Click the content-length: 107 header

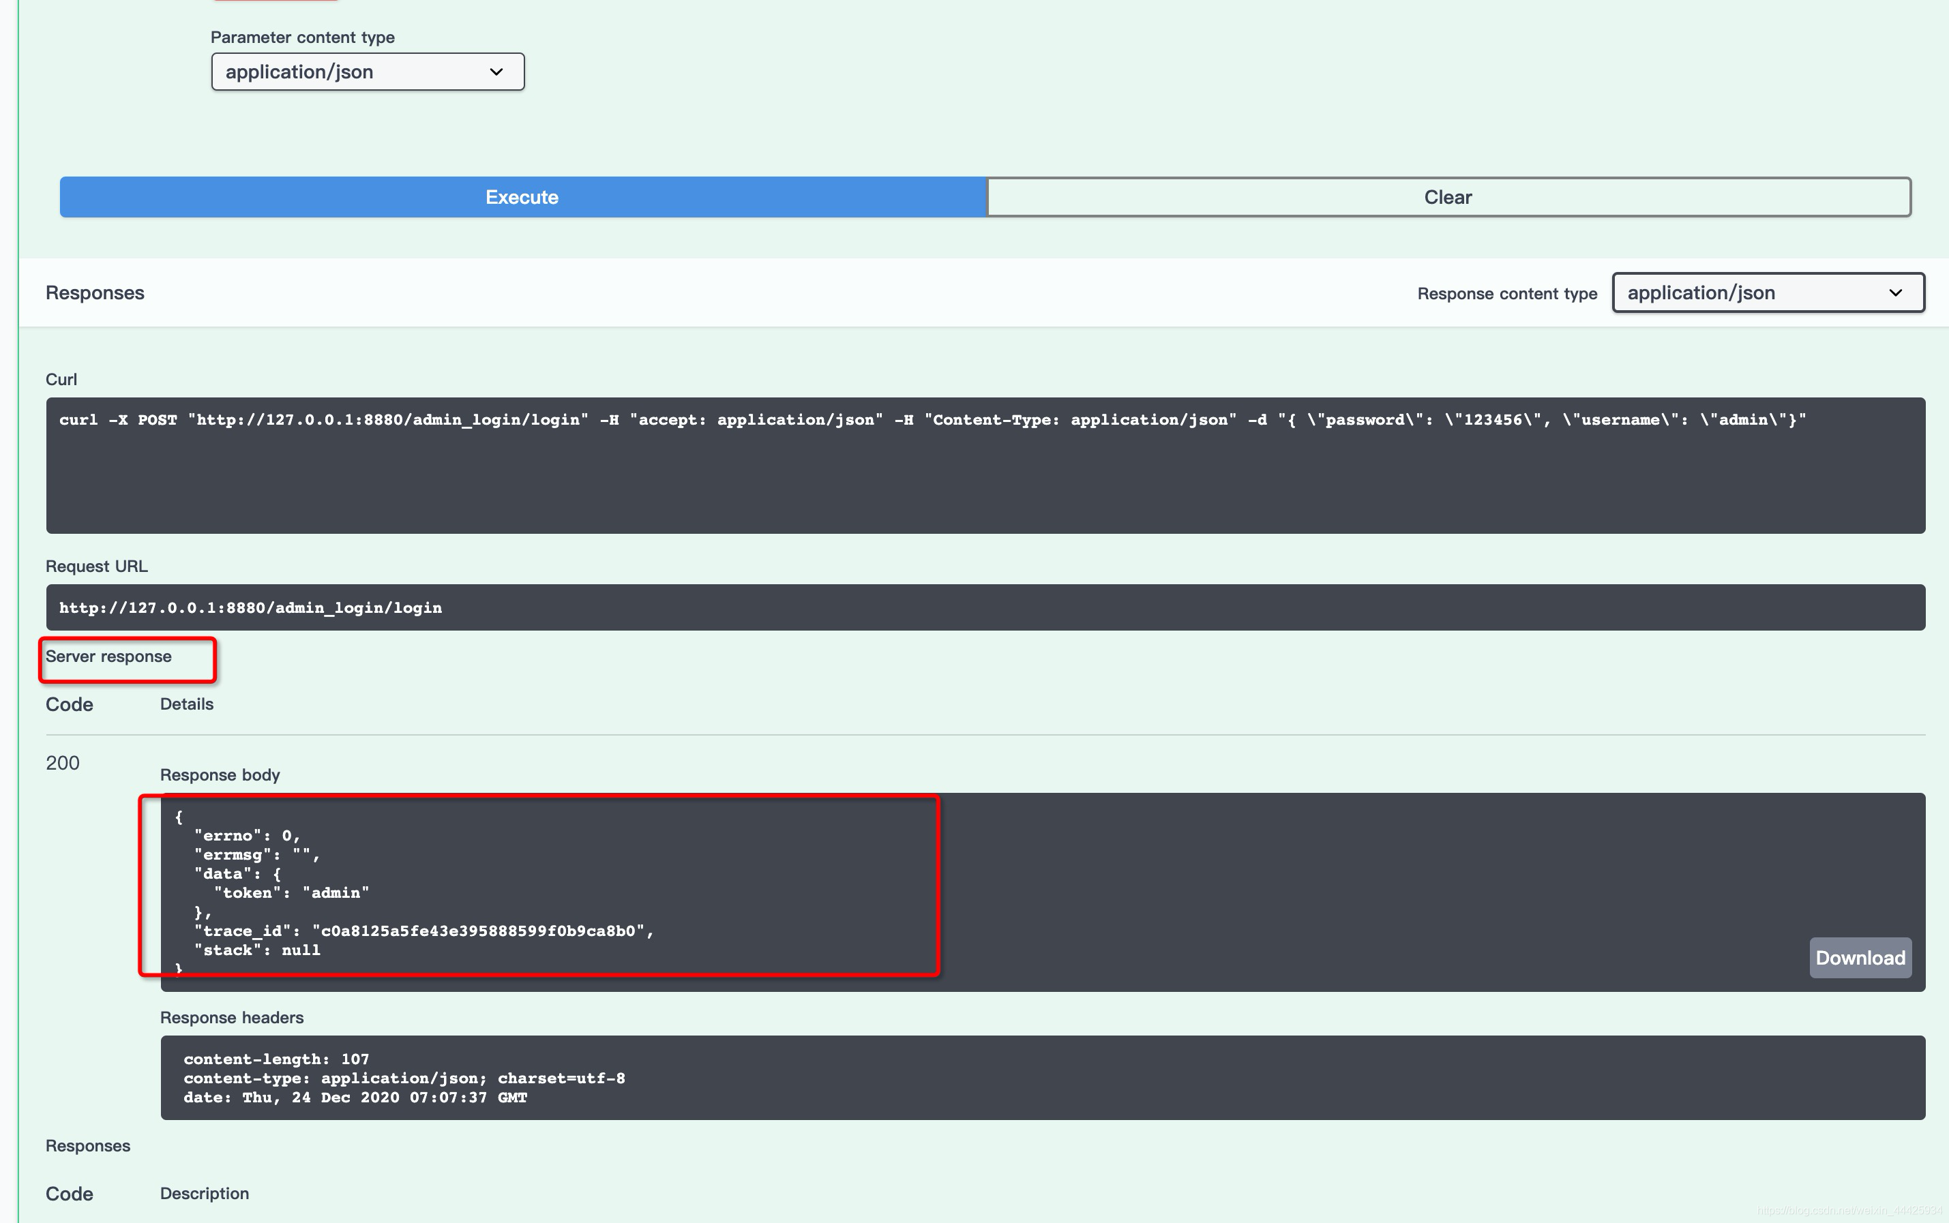[x=276, y=1059]
